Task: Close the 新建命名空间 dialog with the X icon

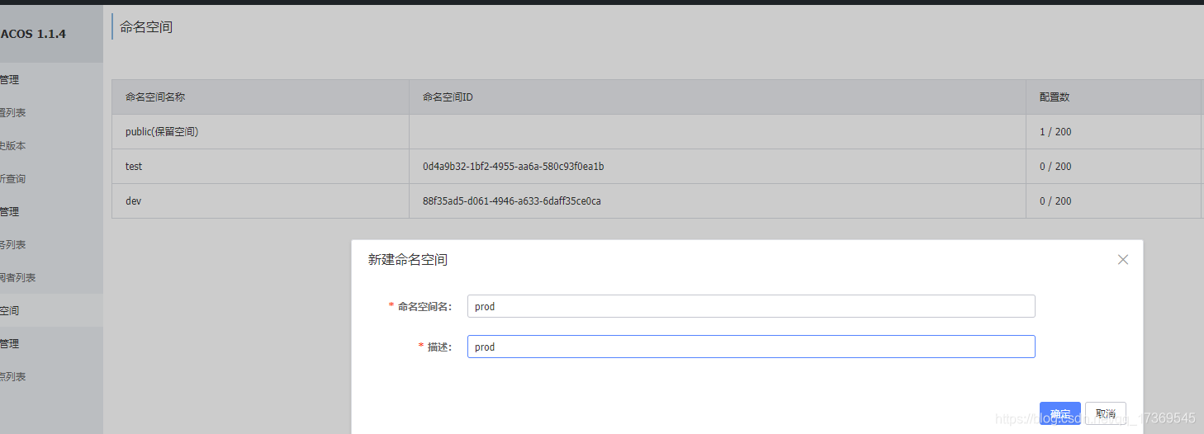Action: pyautogui.click(x=1122, y=259)
